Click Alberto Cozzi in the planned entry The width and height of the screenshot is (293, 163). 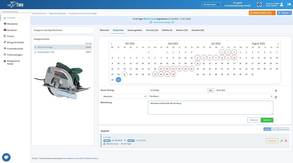tap(112, 144)
